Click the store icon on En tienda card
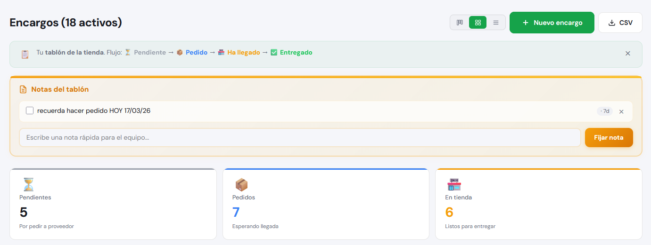This screenshot has width=651, height=245. click(454, 184)
